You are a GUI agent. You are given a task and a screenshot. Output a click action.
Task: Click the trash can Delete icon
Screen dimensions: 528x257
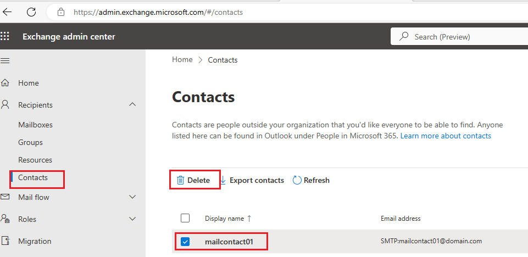click(181, 180)
